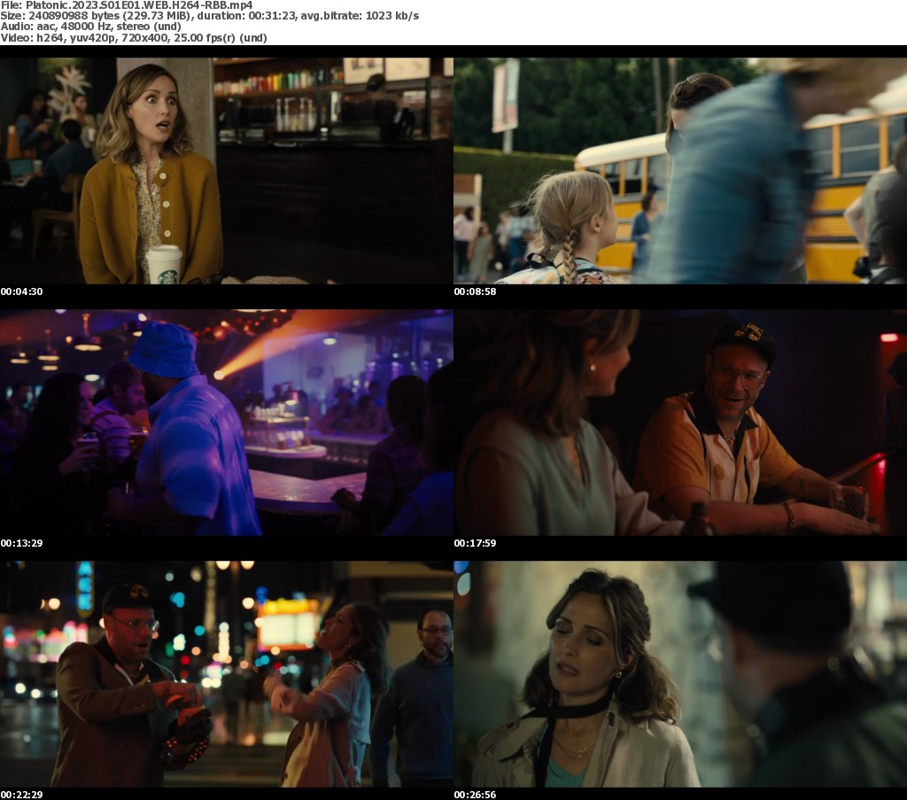Viewport: 907px width, 800px height.
Task: Click the timestamp text 00:26:56
Action: coord(475,795)
